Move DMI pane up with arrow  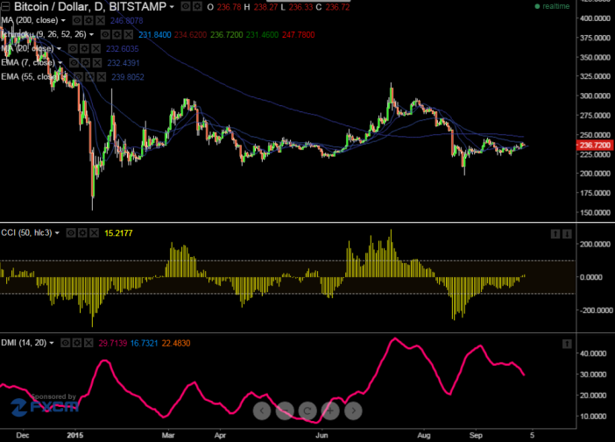(x=567, y=345)
